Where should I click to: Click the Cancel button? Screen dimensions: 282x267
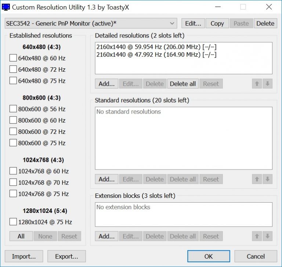pos(256,256)
